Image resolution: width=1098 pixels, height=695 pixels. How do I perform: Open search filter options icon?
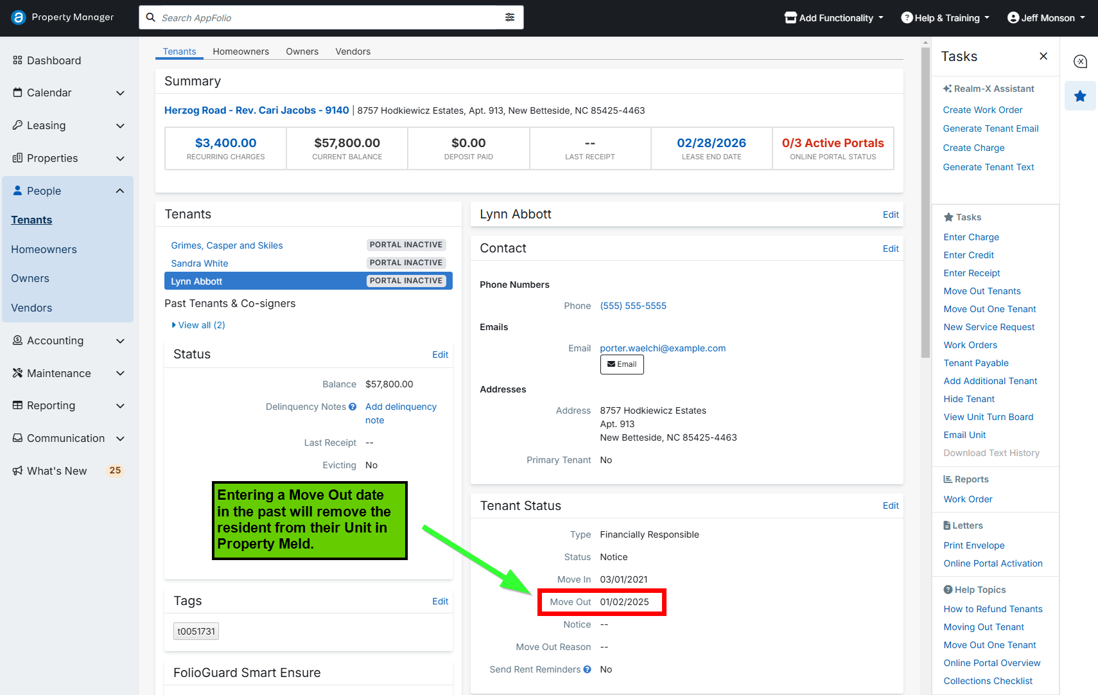coord(509,17)
